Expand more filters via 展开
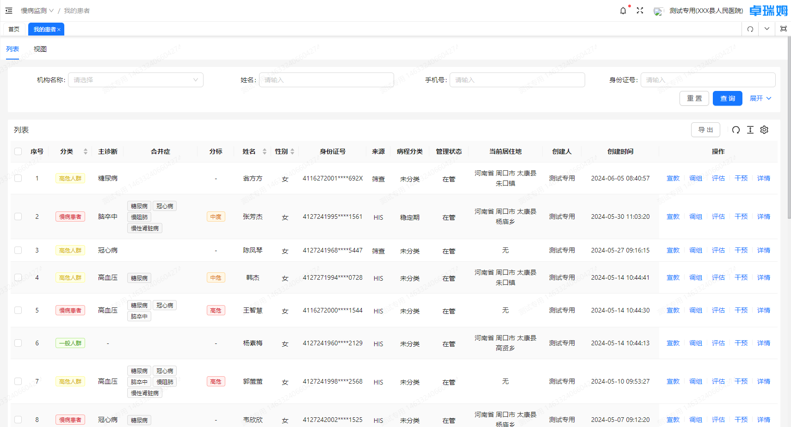Viewport: 791px width, 427px height. [760, 98]
